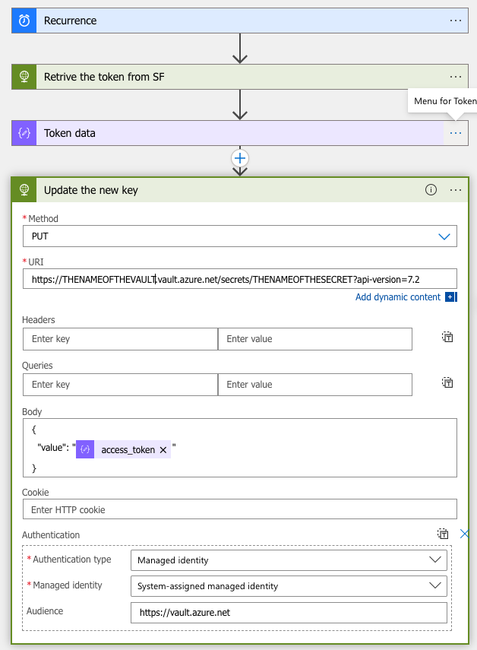Open the ellipsis menu on Recurrence
The image size is (477, 650).
tap(455, 21)
